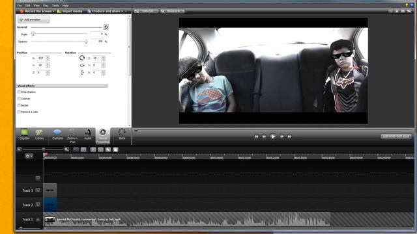This screenshot has width=417, height=234.
Task: Click playhead marker at timeline start
Action: tap(45, 154)
